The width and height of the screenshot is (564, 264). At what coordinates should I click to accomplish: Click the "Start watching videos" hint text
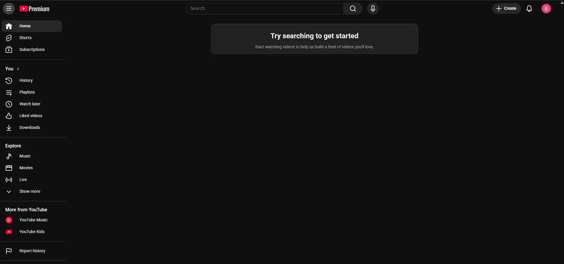pyautogui.click(x=314, y=47)
